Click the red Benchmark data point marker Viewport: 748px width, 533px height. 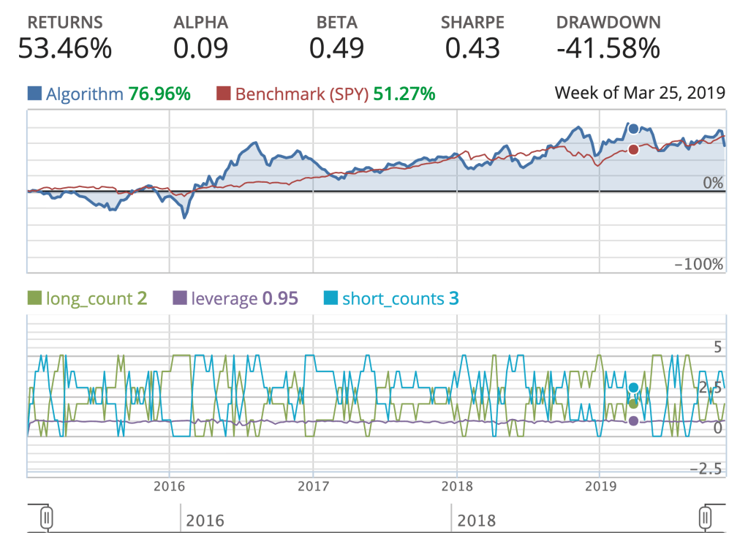tap(633, 149)
